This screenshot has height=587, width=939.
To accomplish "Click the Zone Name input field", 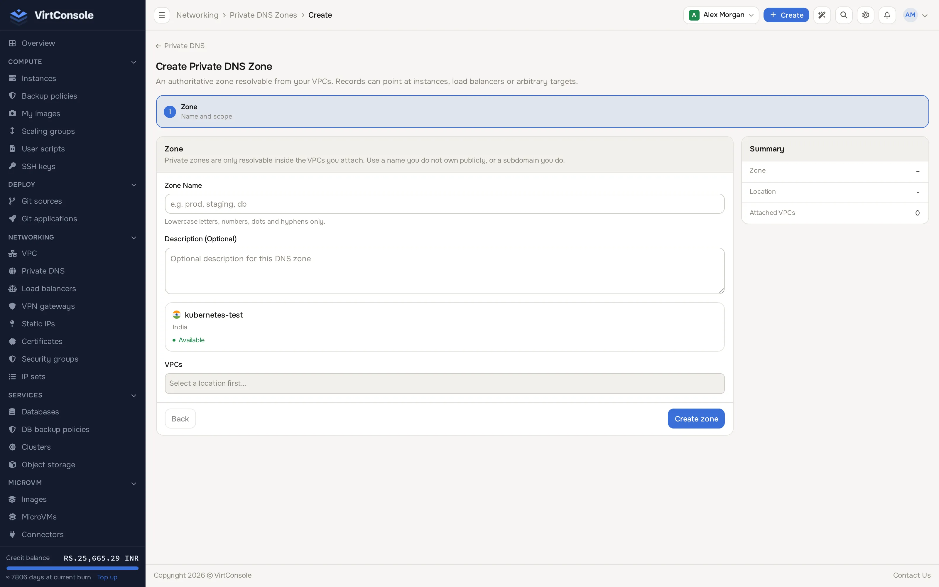I will [x=444, y=204].
